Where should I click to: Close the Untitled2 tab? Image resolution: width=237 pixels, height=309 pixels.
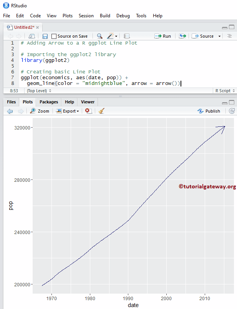point(37,27)
